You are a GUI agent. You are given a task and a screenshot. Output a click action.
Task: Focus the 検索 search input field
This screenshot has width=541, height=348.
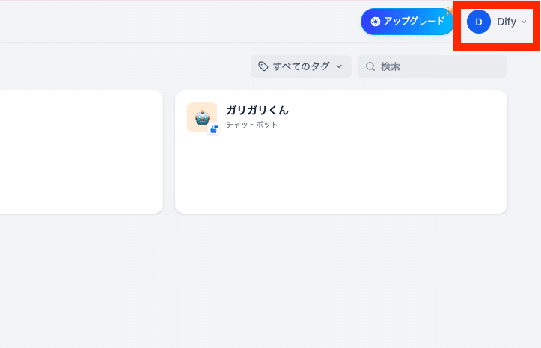[438, 66]
